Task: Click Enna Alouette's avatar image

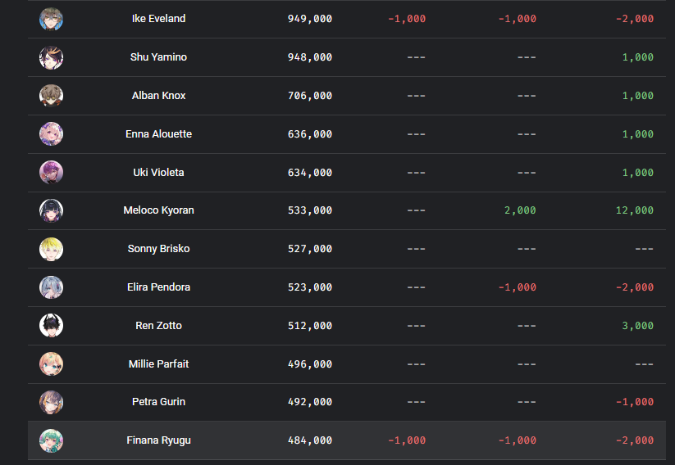Action: click(51, 134)
